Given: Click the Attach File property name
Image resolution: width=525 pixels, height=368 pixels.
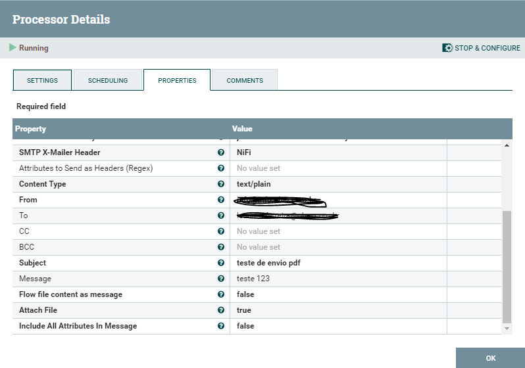Looking at the screenshot, I should coord(38,310).
